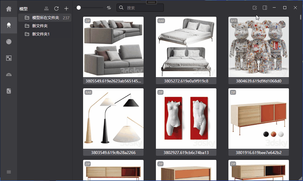303x181 pixels.
Task: Select the 模型所在文件夹 folder
Action: click(46, 18)
